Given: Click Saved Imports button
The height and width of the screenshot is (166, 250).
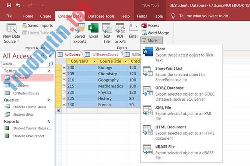Looking at the screenshot, I should click(37, 25).
